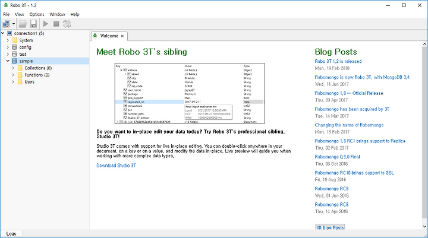Open the Help menu

(75, 14)
